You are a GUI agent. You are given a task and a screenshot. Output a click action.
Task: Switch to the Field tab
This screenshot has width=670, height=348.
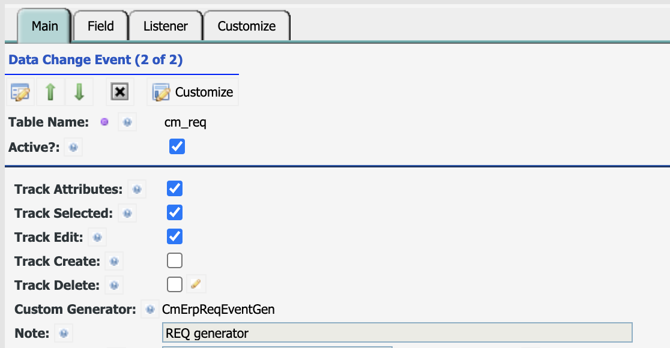click(101, 26)
